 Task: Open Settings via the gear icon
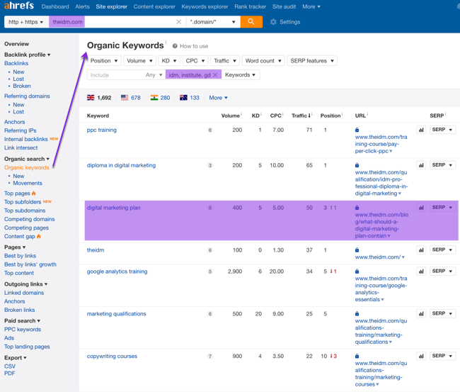pyautogui.click(x=274, y=22)
